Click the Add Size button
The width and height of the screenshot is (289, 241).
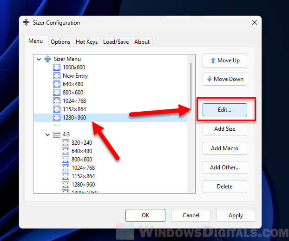[x=225, y=129]
